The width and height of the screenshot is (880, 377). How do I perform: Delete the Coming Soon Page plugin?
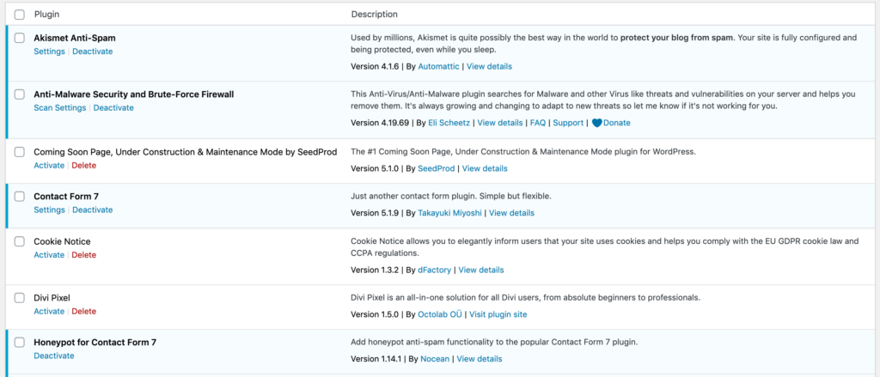coord(84,166)
